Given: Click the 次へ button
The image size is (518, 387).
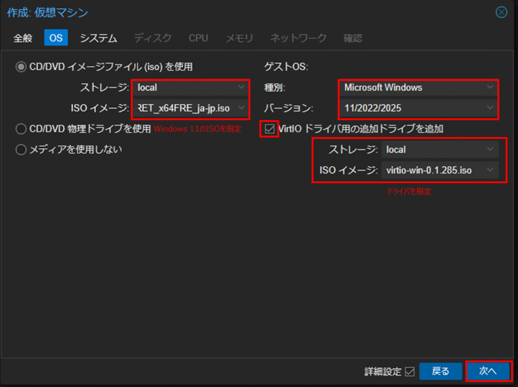Looking at the screenshot, I should coord(488,371).
